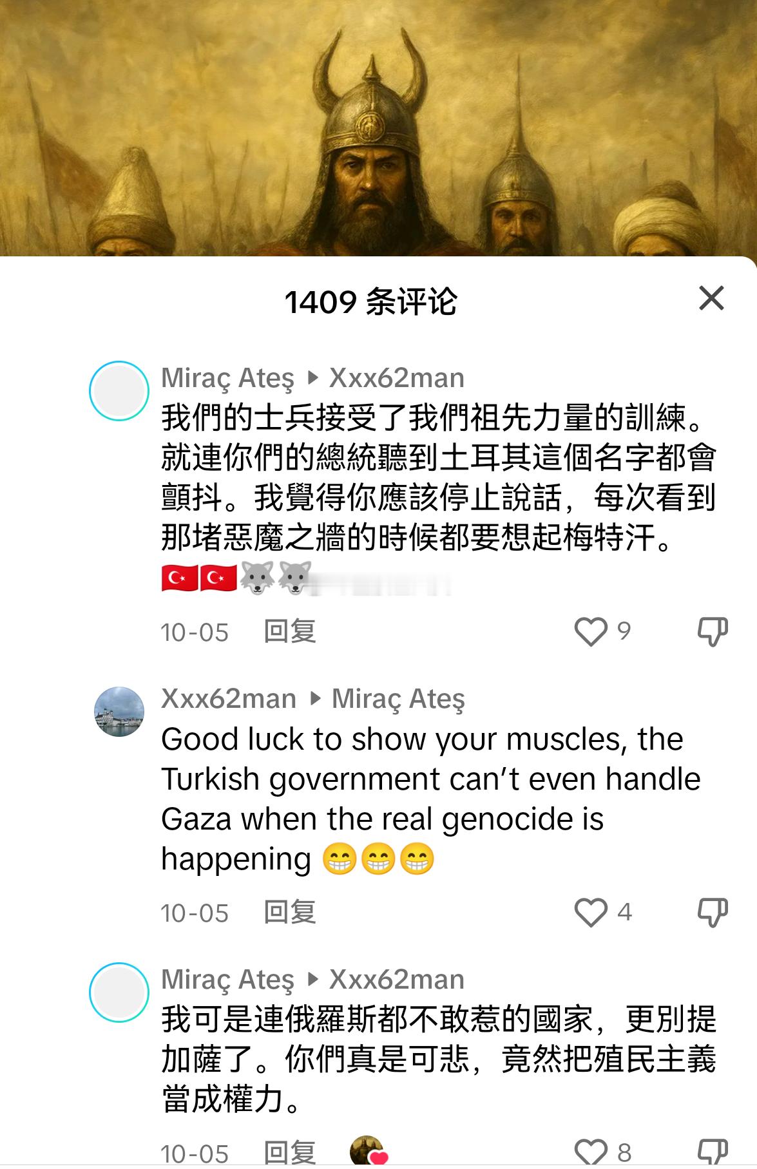The width and height of the screenshot is (757, 1169).
Task: Dislike the Xxx62man English comment
Action: point(713,912)
